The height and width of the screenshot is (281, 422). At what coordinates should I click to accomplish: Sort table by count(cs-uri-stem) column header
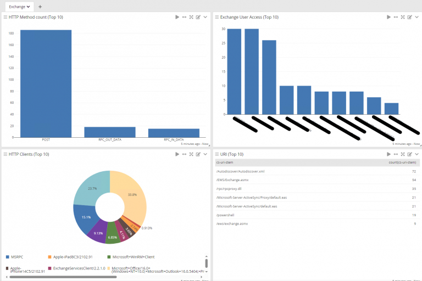[403, 162]
